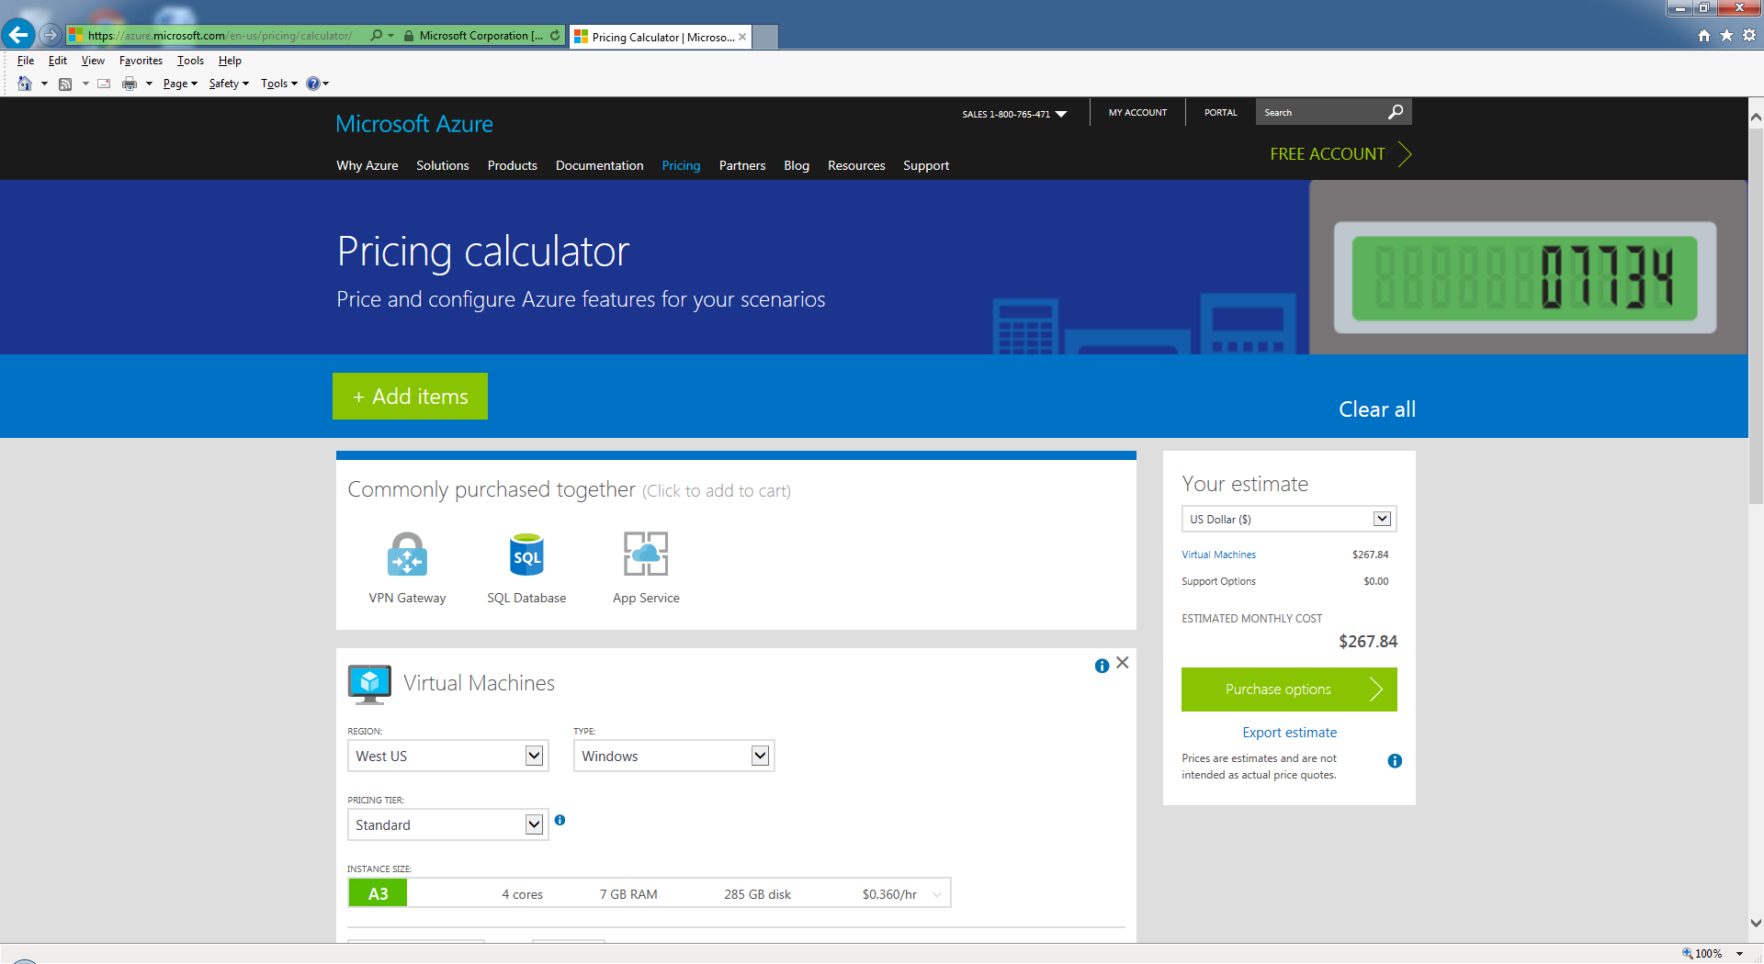Open the Products nav item
The width and height of the screenshot is (1764, 964).
(512, 165)
